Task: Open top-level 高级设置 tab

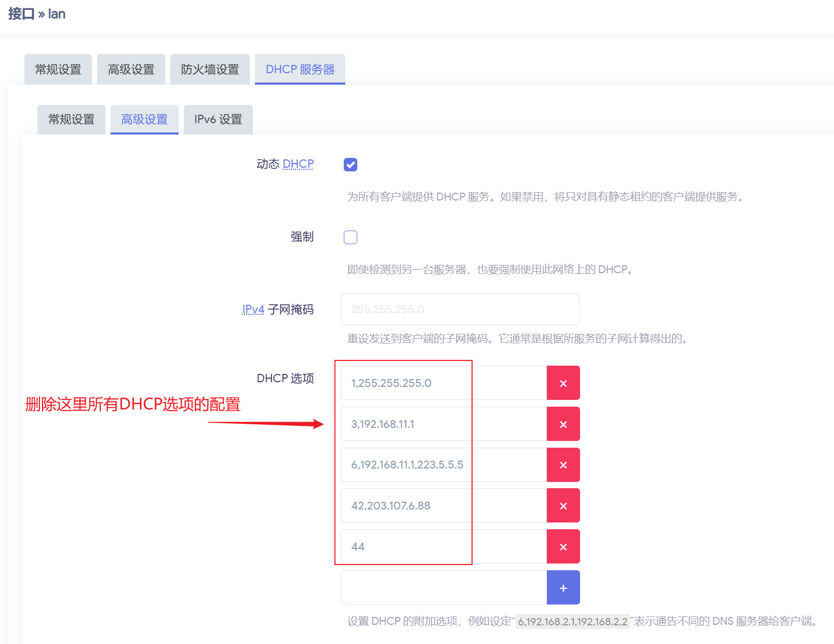Action: click(131, 69)
